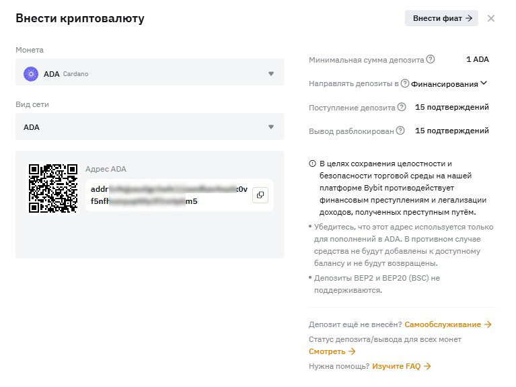Click question mark beside Направлять депозиты в
Viewport: 516px width, 387px height.
[405, 83]
